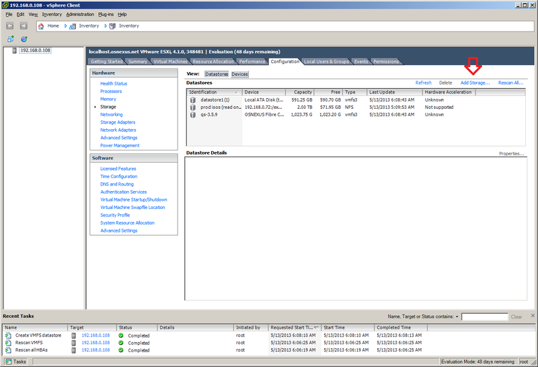Click the qs-3.5.9 datastore icon
This screenshot has height=367, width=538.
pos(193,114)
